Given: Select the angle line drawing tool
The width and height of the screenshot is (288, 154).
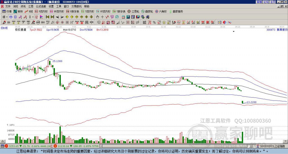Looking at the screenshot, I should pos(118,22).
